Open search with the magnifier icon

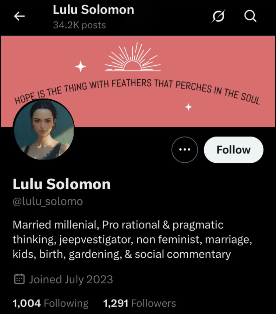(x=250, y=16)
